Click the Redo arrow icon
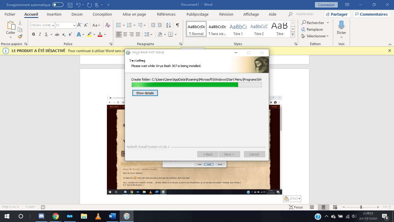Image resolution: width=394 pixels, height=222 pixels. click(89, 5)
